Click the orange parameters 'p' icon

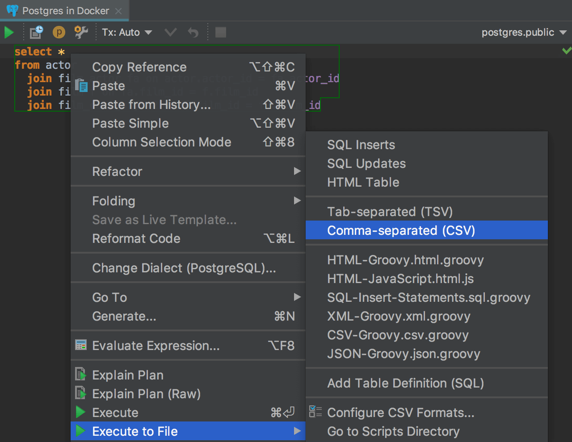(59, 32)
